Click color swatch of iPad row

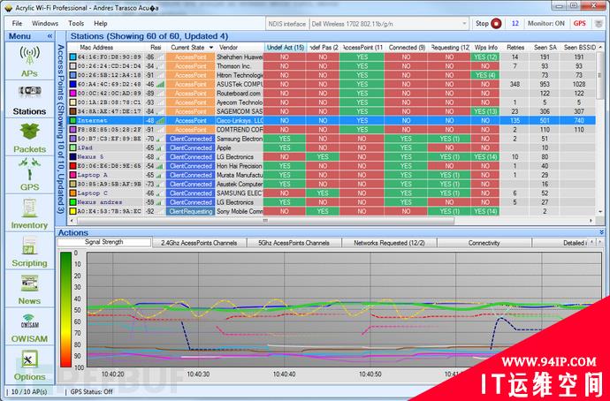[72, 148]
